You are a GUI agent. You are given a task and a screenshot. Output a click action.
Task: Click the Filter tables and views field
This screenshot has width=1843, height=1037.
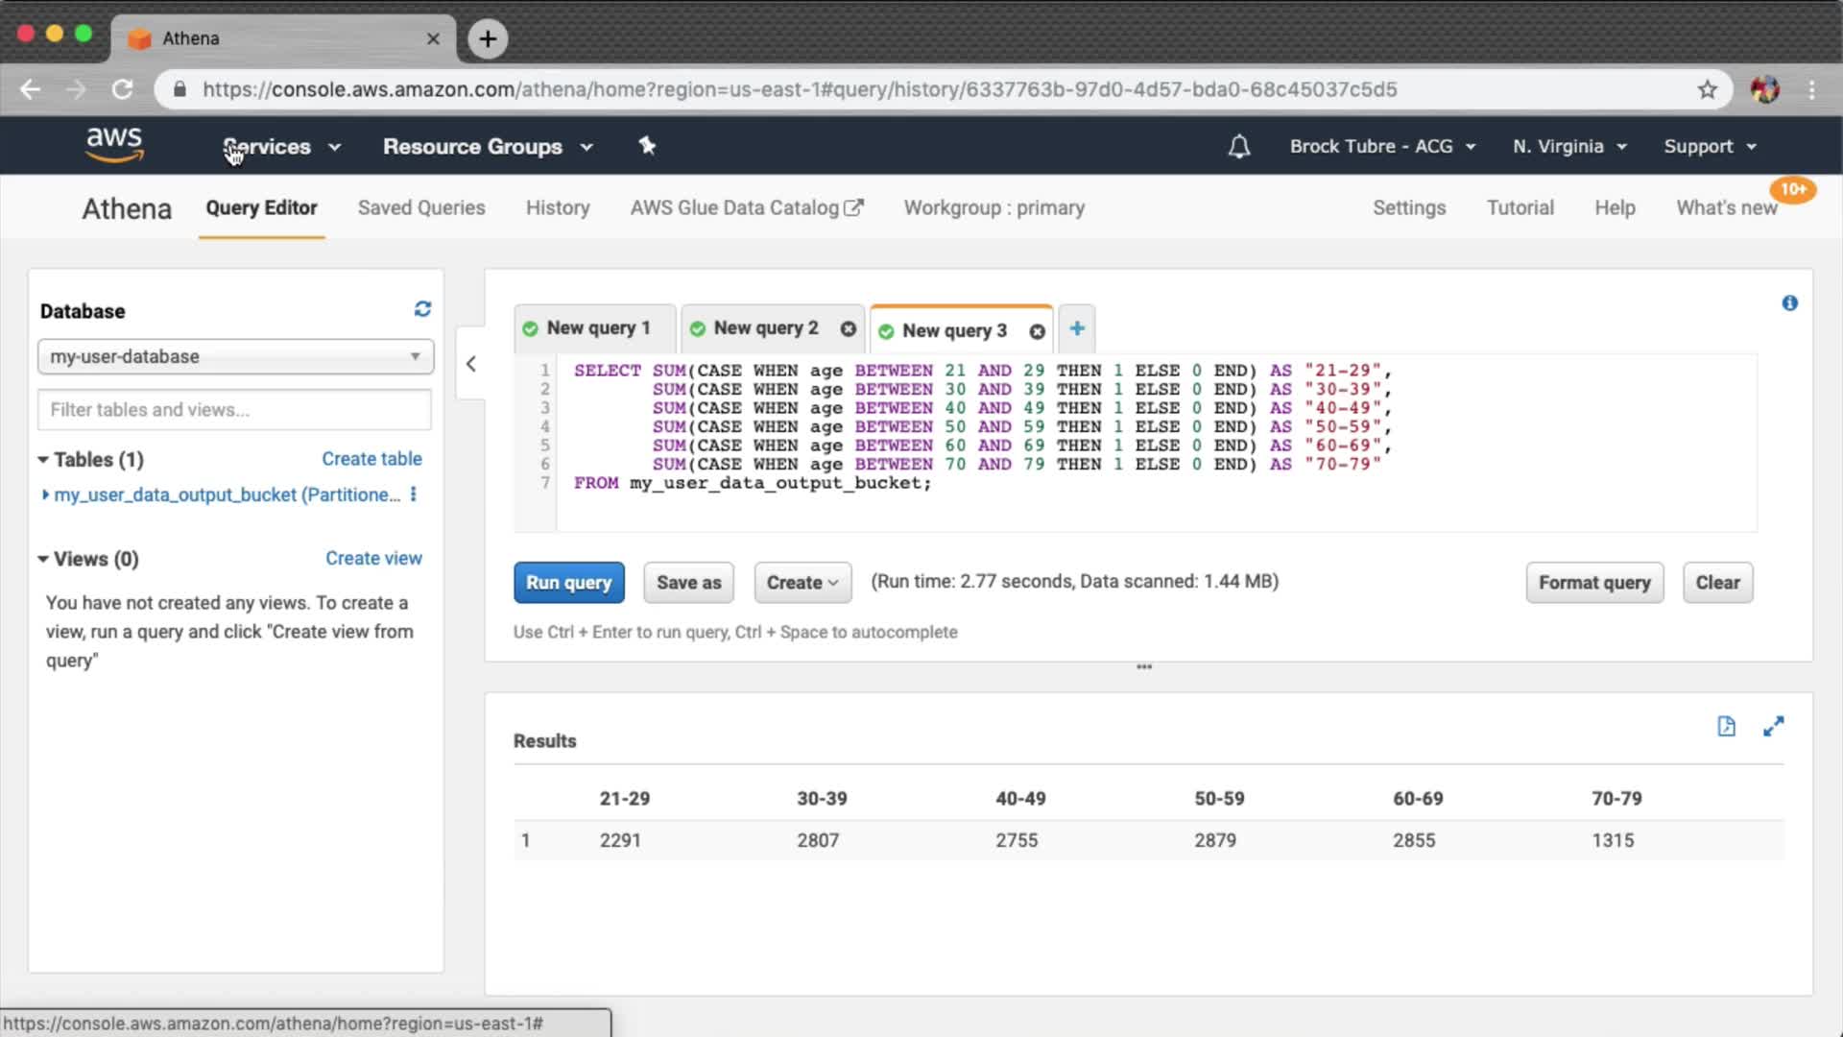click(x=235, y=410)
